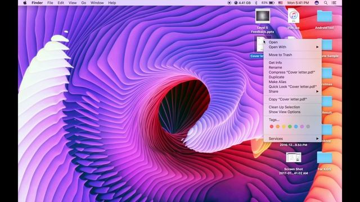Open the View menu
The width and height of the screenshot is (360, 202).
pyautogui.click(x=73, y=3)
